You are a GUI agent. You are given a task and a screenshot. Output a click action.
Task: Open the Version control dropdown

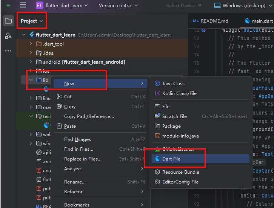click(118, 5)
